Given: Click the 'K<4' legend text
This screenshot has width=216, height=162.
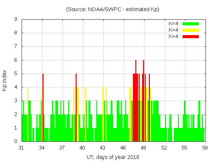Looking at the screenshot, I should click(173, 24).
